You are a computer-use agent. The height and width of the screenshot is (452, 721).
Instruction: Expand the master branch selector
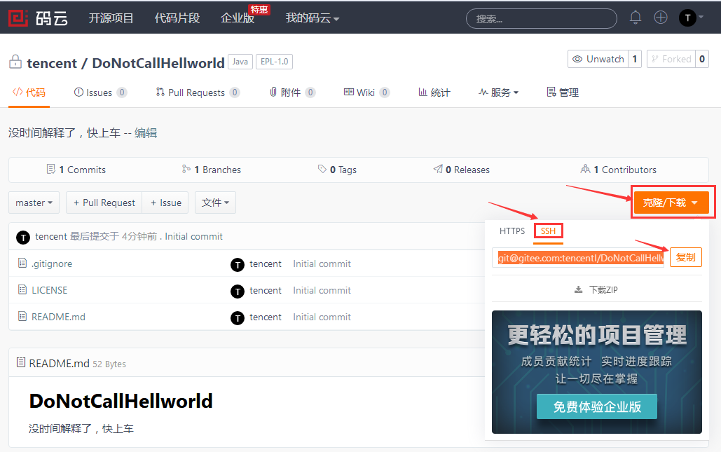click(34, 203)
